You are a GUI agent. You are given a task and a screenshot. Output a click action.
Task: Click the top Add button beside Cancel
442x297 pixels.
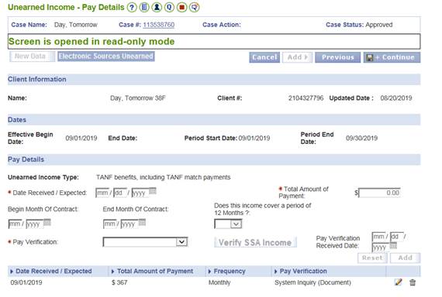298,57
